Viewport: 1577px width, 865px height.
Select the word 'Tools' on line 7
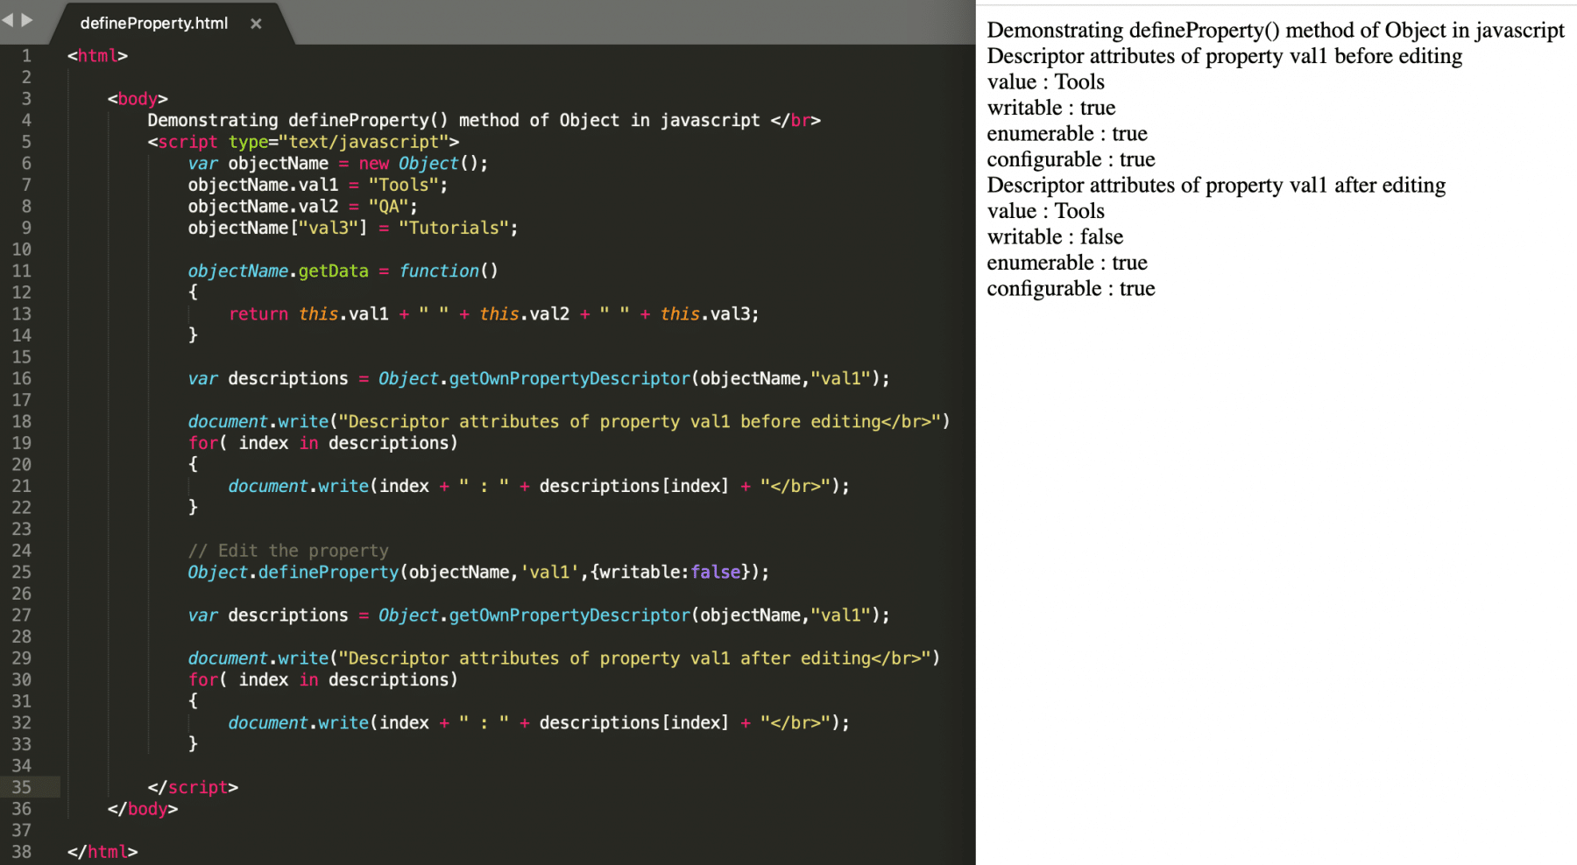[x=403, y=185]
